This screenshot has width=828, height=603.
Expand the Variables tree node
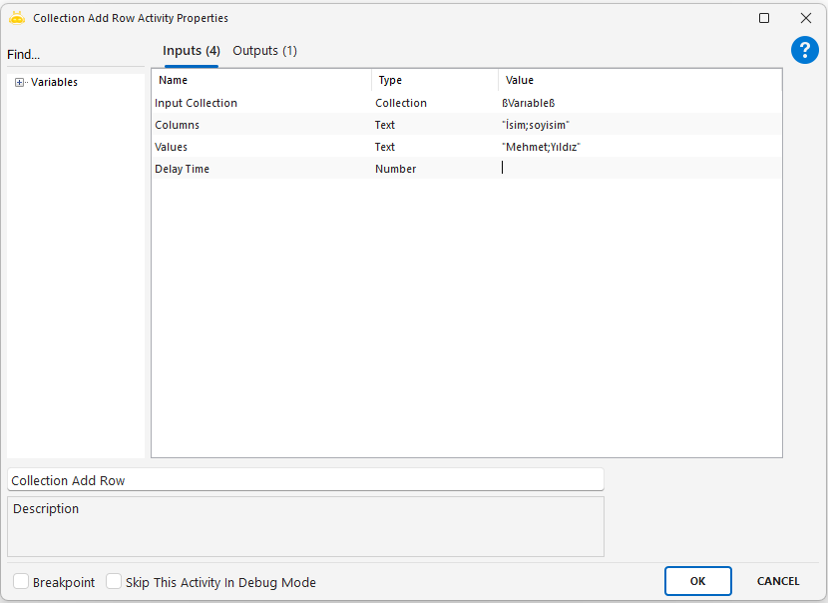click(x=19, y=83)
